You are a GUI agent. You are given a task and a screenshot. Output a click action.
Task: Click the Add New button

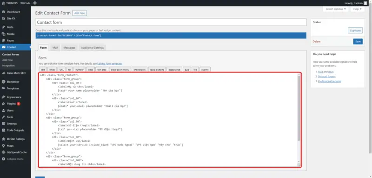point(80,13)
